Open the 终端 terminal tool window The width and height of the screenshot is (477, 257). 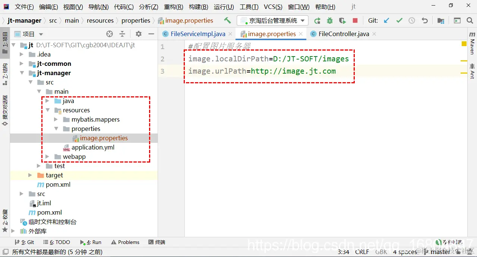157,242
